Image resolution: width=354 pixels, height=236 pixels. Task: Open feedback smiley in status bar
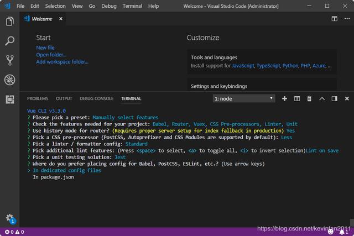[331, 232]
